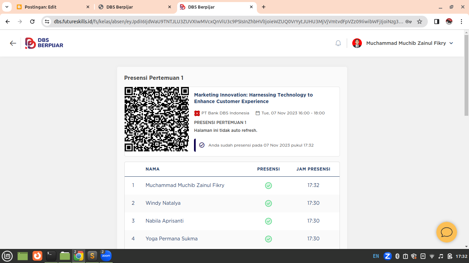Screen dimensions: 469x263
Task: Click the music note sound tray icon
Action: [441, 256]
